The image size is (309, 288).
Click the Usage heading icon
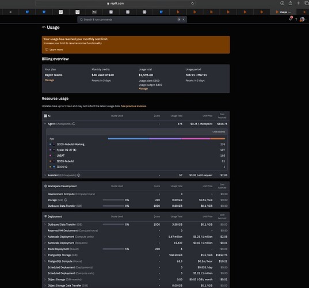click(x=44, y=28)
